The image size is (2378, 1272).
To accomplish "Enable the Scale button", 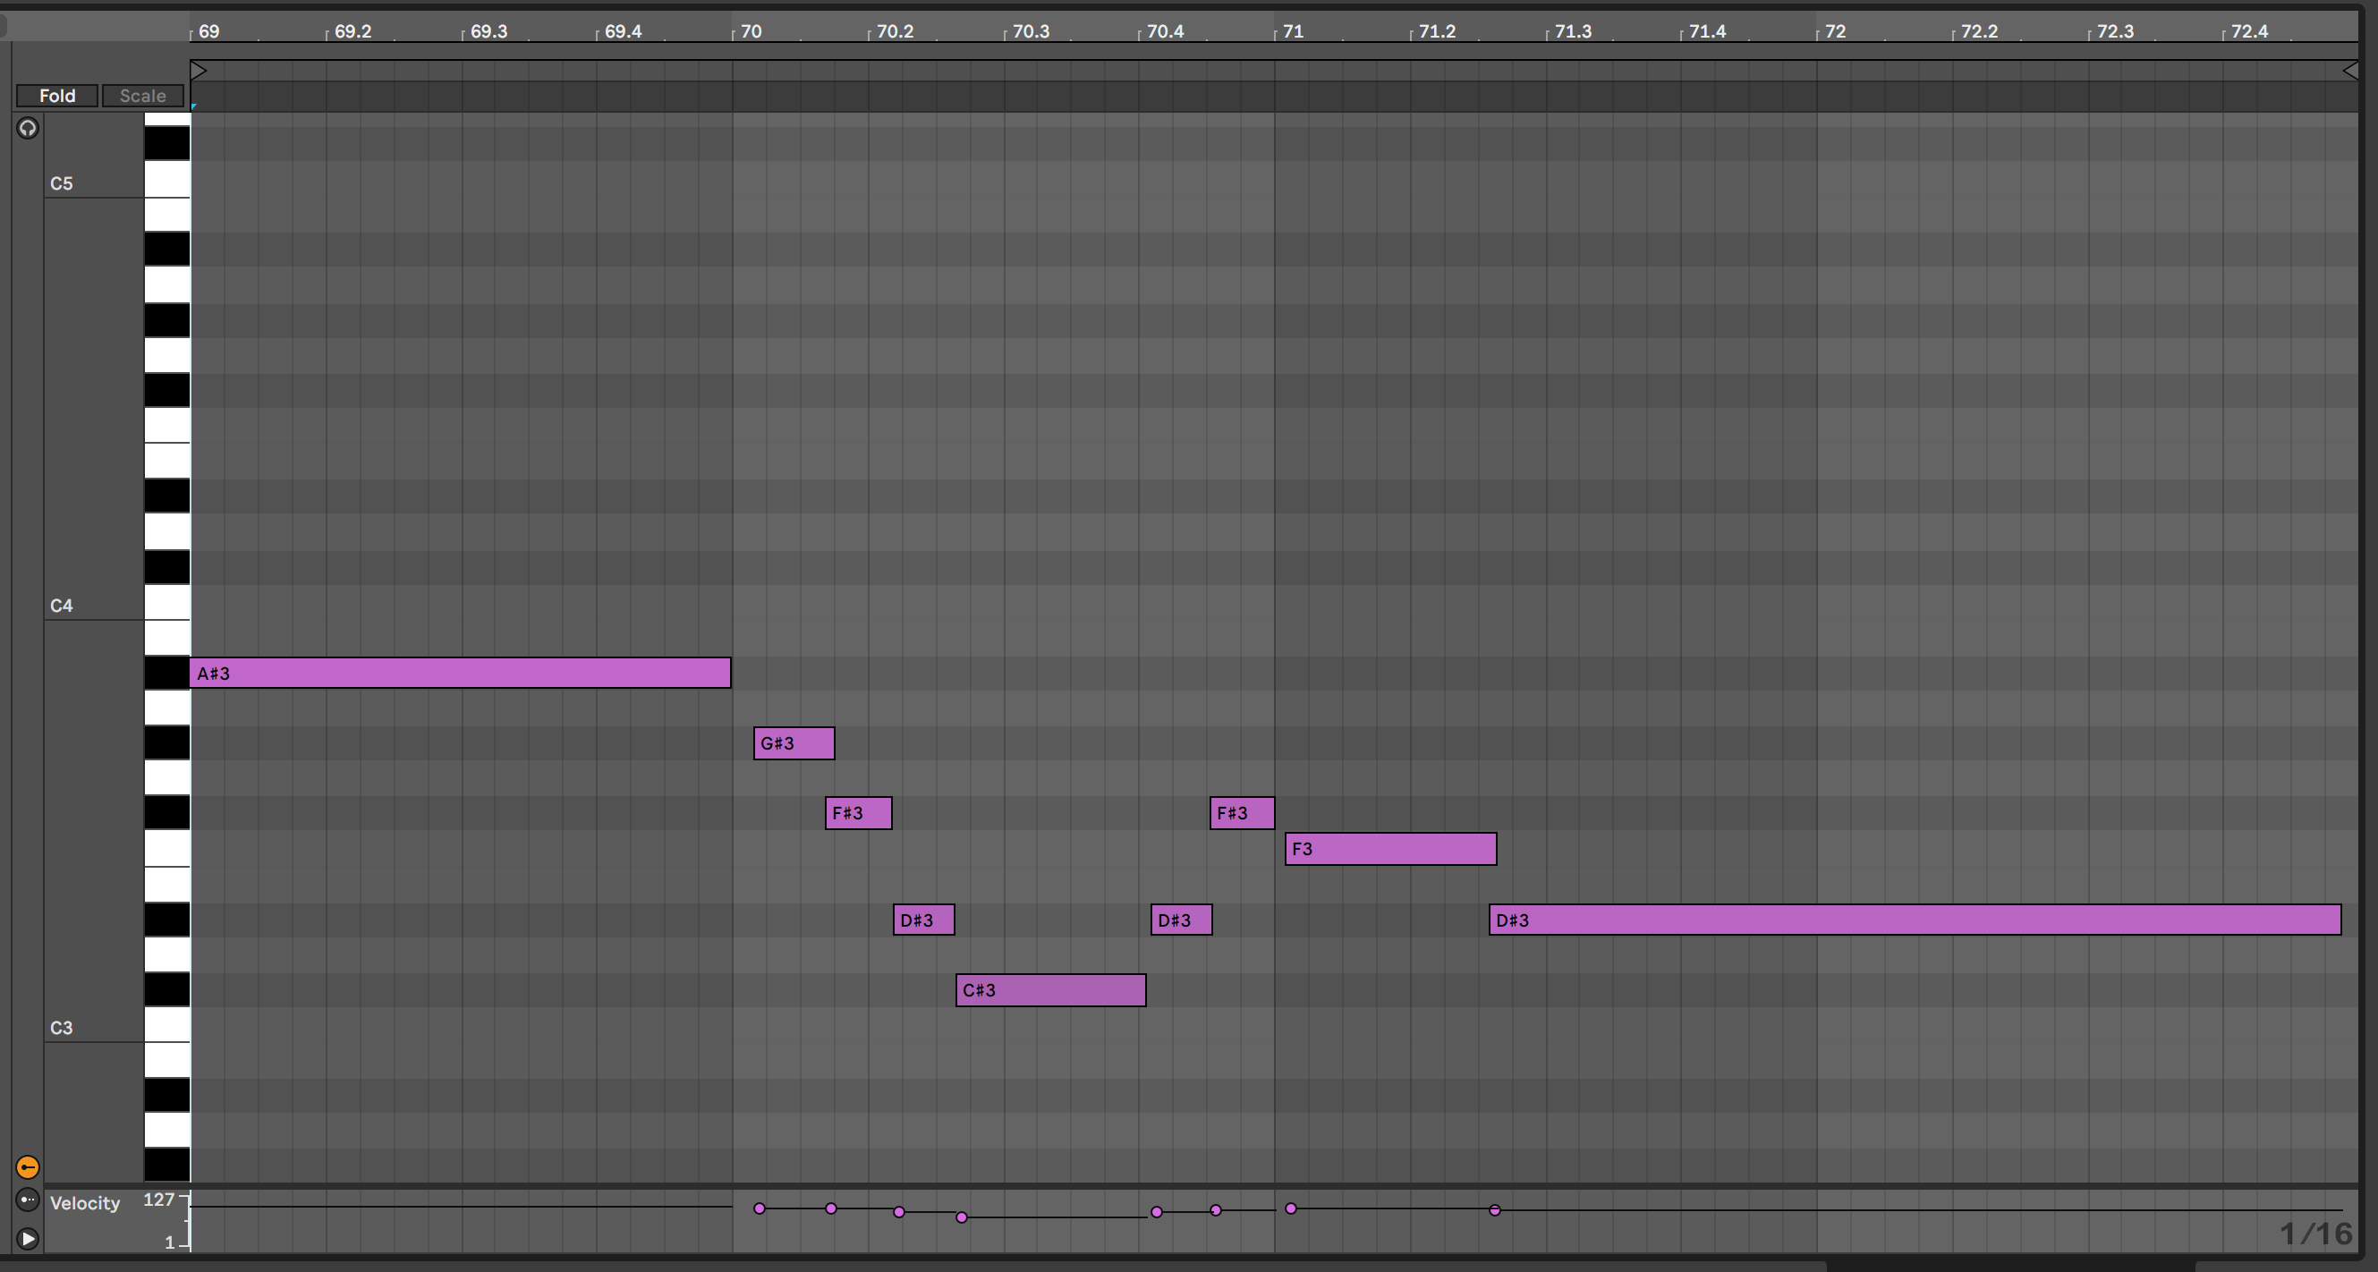I will (x=143, y=96).
